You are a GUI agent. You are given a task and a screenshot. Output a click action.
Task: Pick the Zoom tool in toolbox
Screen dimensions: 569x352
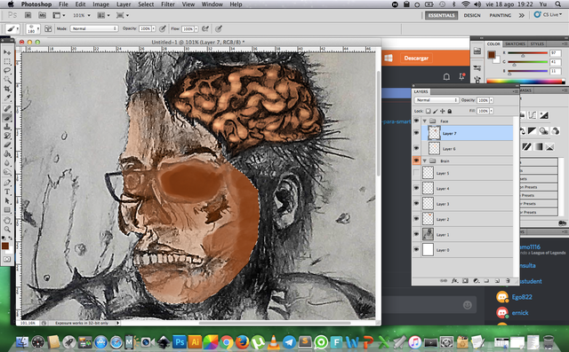[7, 230]
